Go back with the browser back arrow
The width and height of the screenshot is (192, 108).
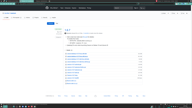click(x=1, y=4)
